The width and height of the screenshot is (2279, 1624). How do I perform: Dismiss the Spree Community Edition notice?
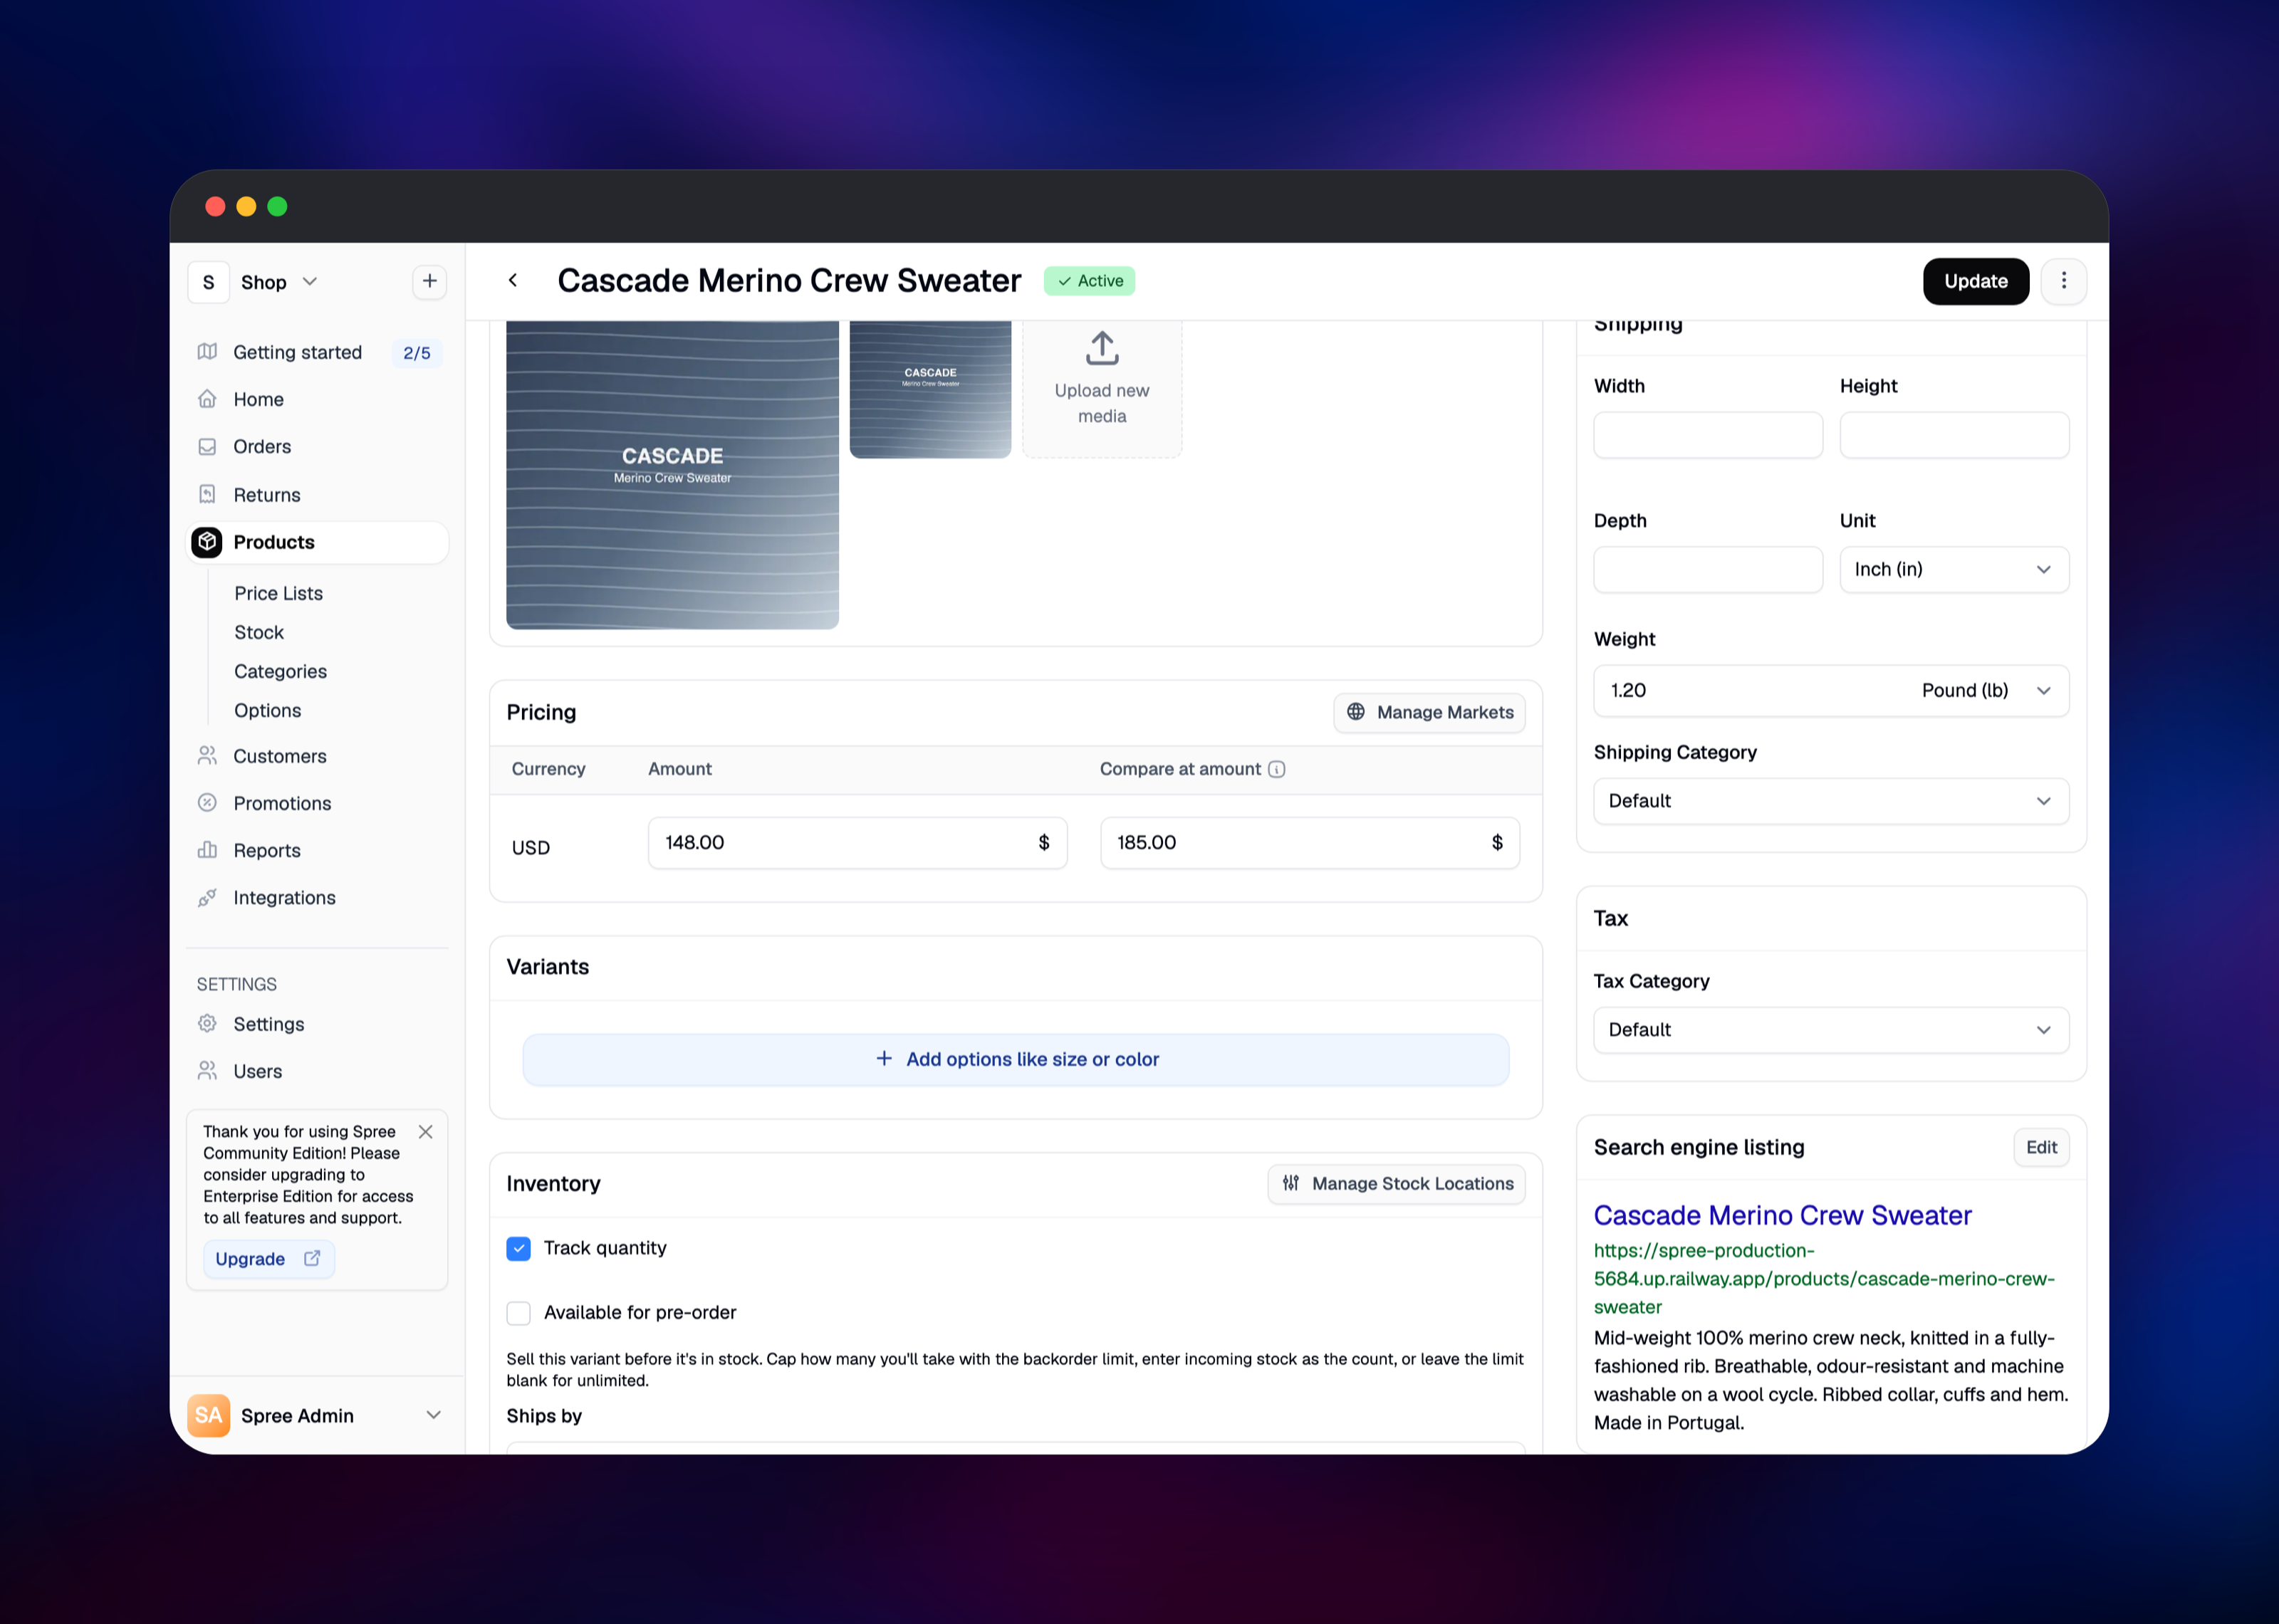(x=425, y=1132)
